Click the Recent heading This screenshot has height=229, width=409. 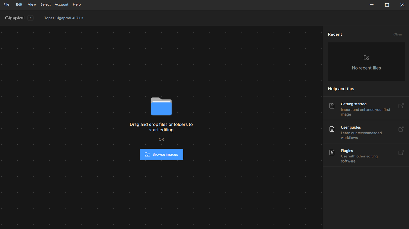pyautogui.click(x=335, y=34)
